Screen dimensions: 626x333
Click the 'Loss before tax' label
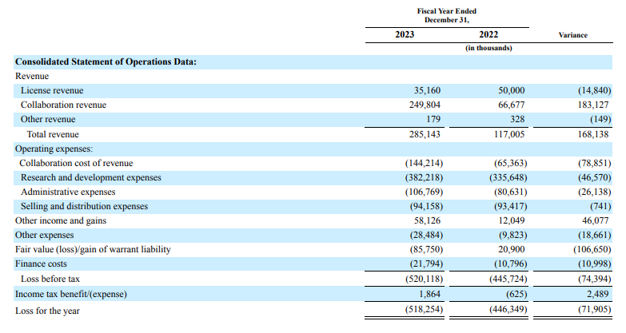[50, 279]
